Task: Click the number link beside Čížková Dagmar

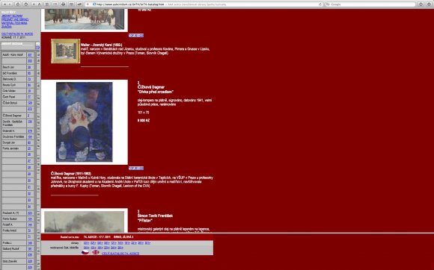Action: point(28,116)
